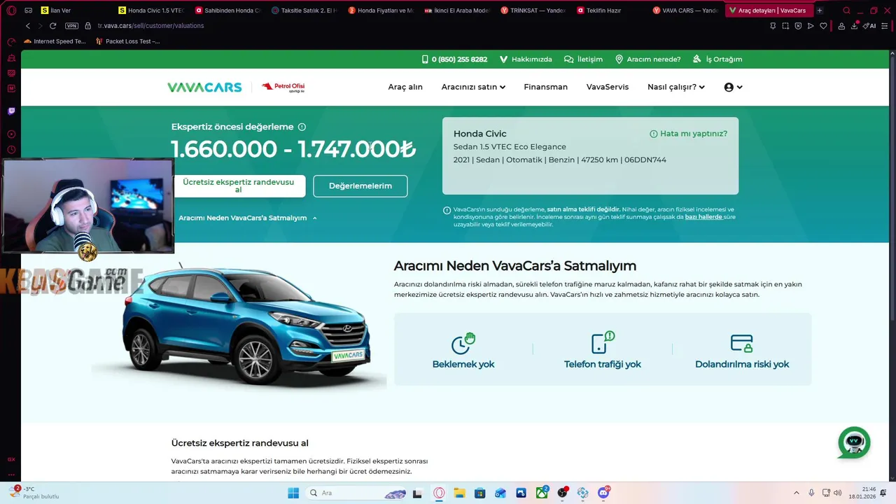Switch to Honda Fiyatları tab
This screenshot has height=504, width=896.
pyautogui.click(x=380, y=10)
